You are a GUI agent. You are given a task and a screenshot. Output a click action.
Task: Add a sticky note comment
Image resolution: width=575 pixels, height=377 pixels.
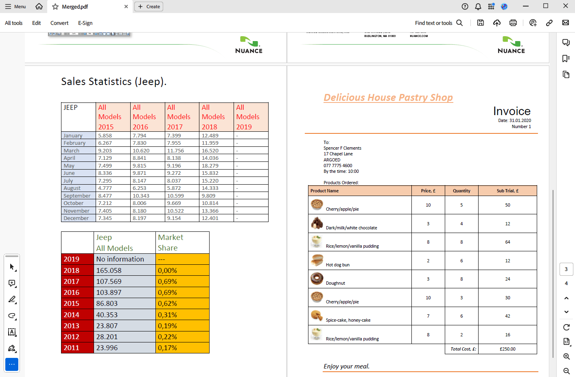pos(12,283)
